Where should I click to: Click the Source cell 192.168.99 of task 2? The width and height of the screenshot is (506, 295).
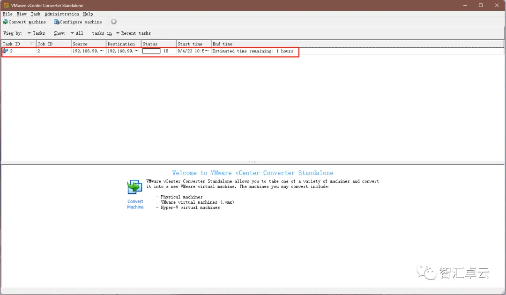click(x=88, y=51)
